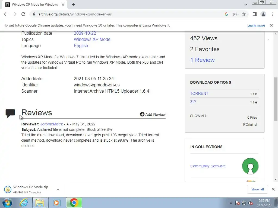Click the browser back arrow
Screen dimensions: 278x208
[6, 14]
